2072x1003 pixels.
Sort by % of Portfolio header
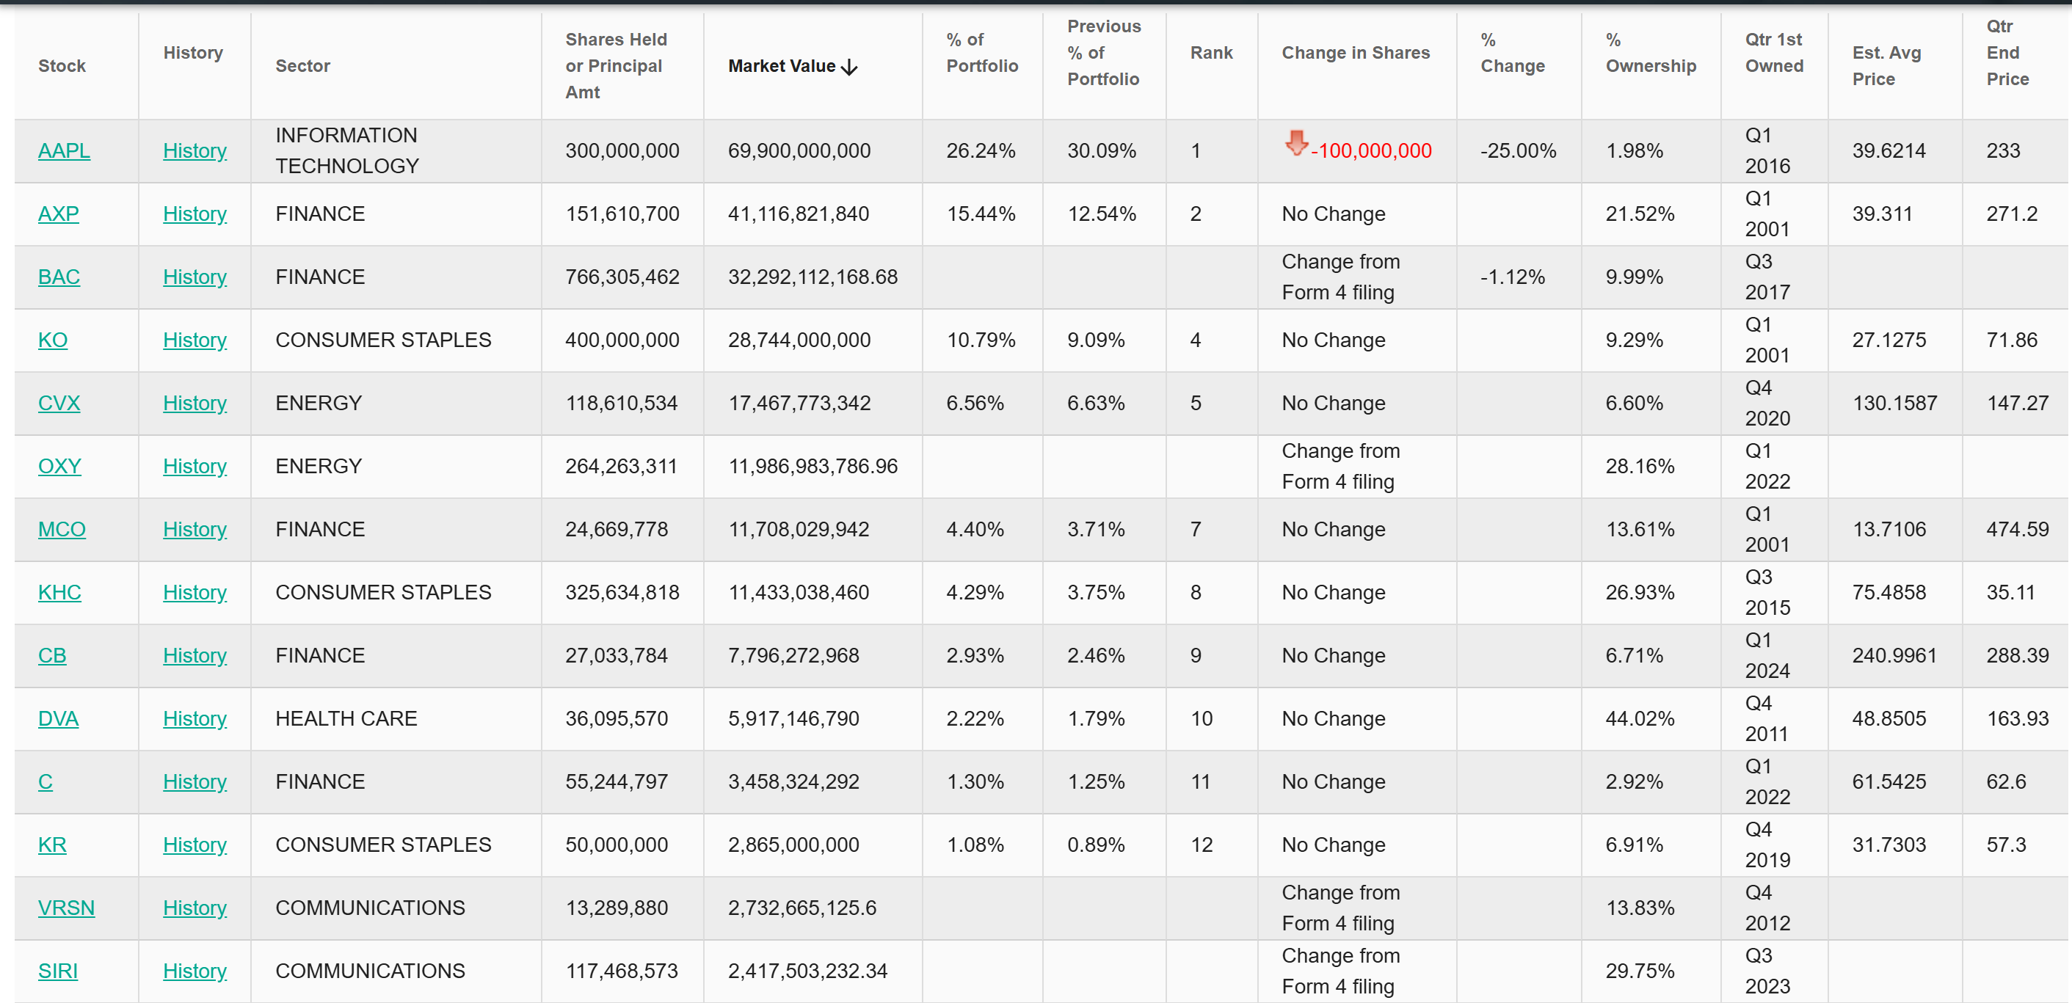pos(982,53)
